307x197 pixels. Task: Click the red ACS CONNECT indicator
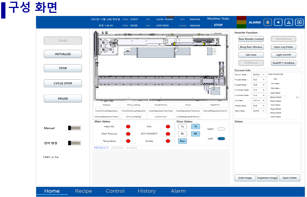click(168, 134)
